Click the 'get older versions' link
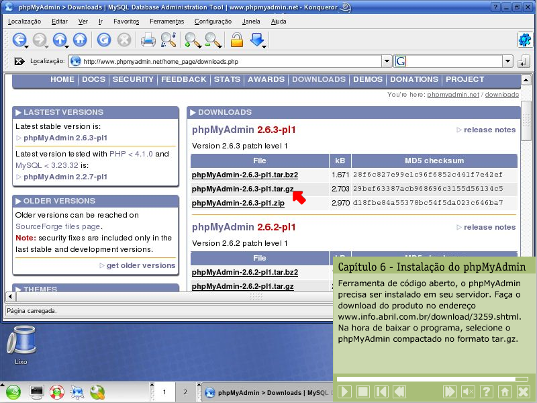 pos(140,265)
